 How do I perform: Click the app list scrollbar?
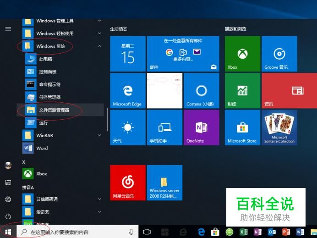pyautogui.click(x=107, y=119)
